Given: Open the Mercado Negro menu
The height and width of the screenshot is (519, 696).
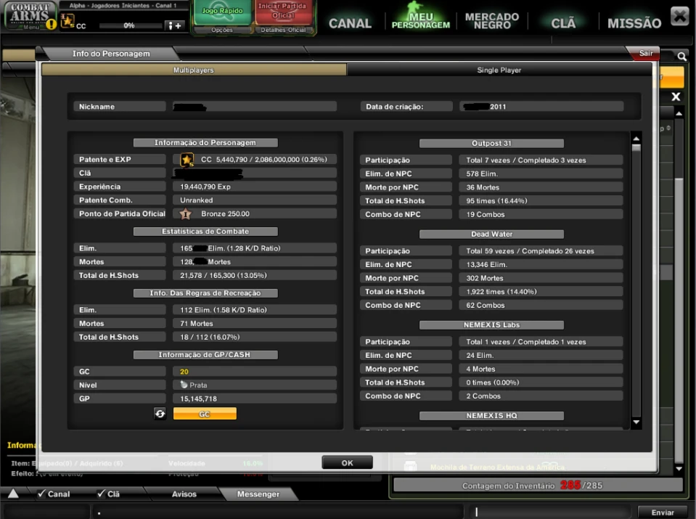Looking at the screenshot, I should (x=491, y=21).
